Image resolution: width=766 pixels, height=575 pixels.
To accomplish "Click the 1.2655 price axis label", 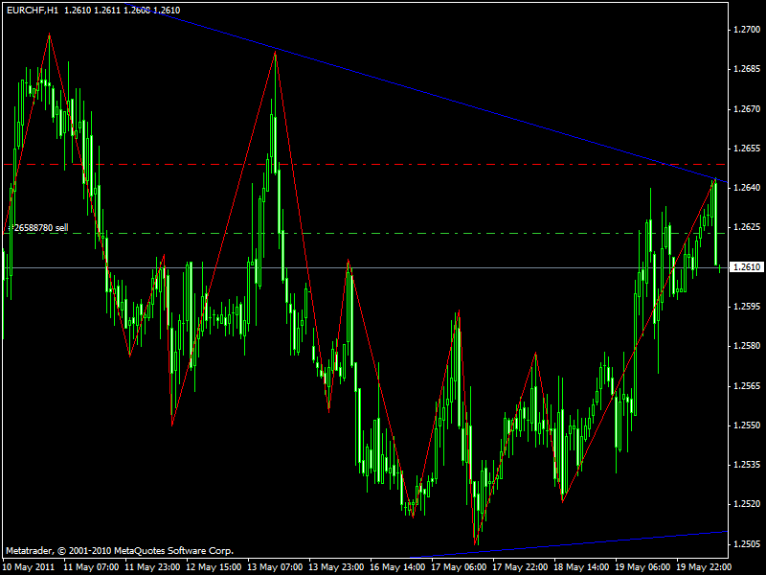I will pos(746,149).
